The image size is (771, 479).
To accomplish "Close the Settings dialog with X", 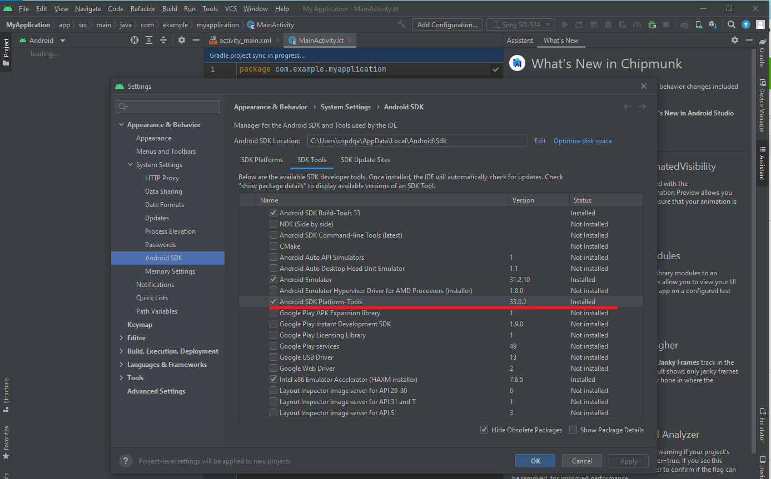I will coord(644,86).
